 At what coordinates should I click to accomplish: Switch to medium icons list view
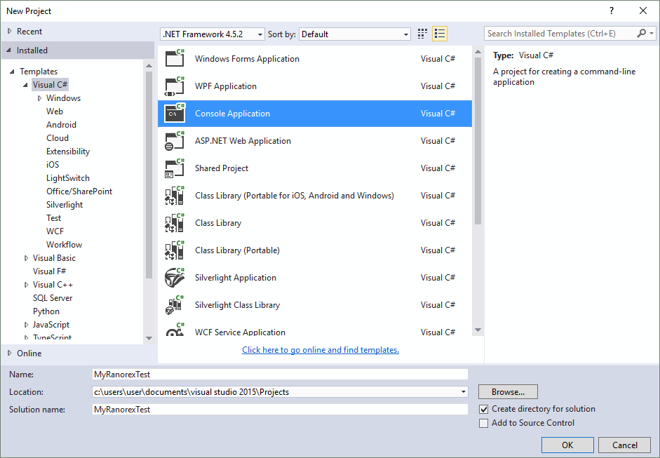(x=440, y=34)
